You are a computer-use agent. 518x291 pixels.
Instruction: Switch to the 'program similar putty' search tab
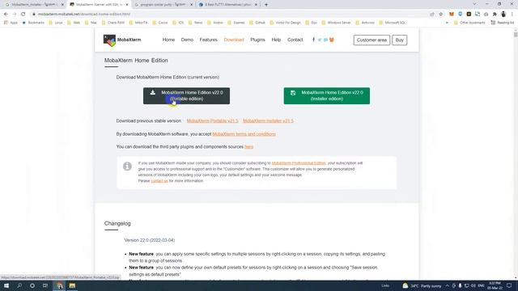[163, 5]
